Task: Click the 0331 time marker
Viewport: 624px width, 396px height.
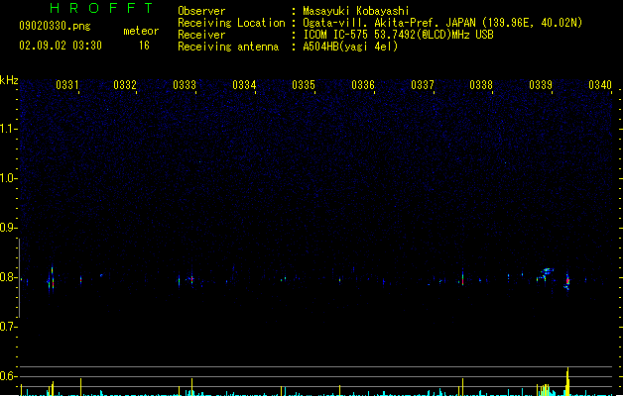Action: click(67, 85)
